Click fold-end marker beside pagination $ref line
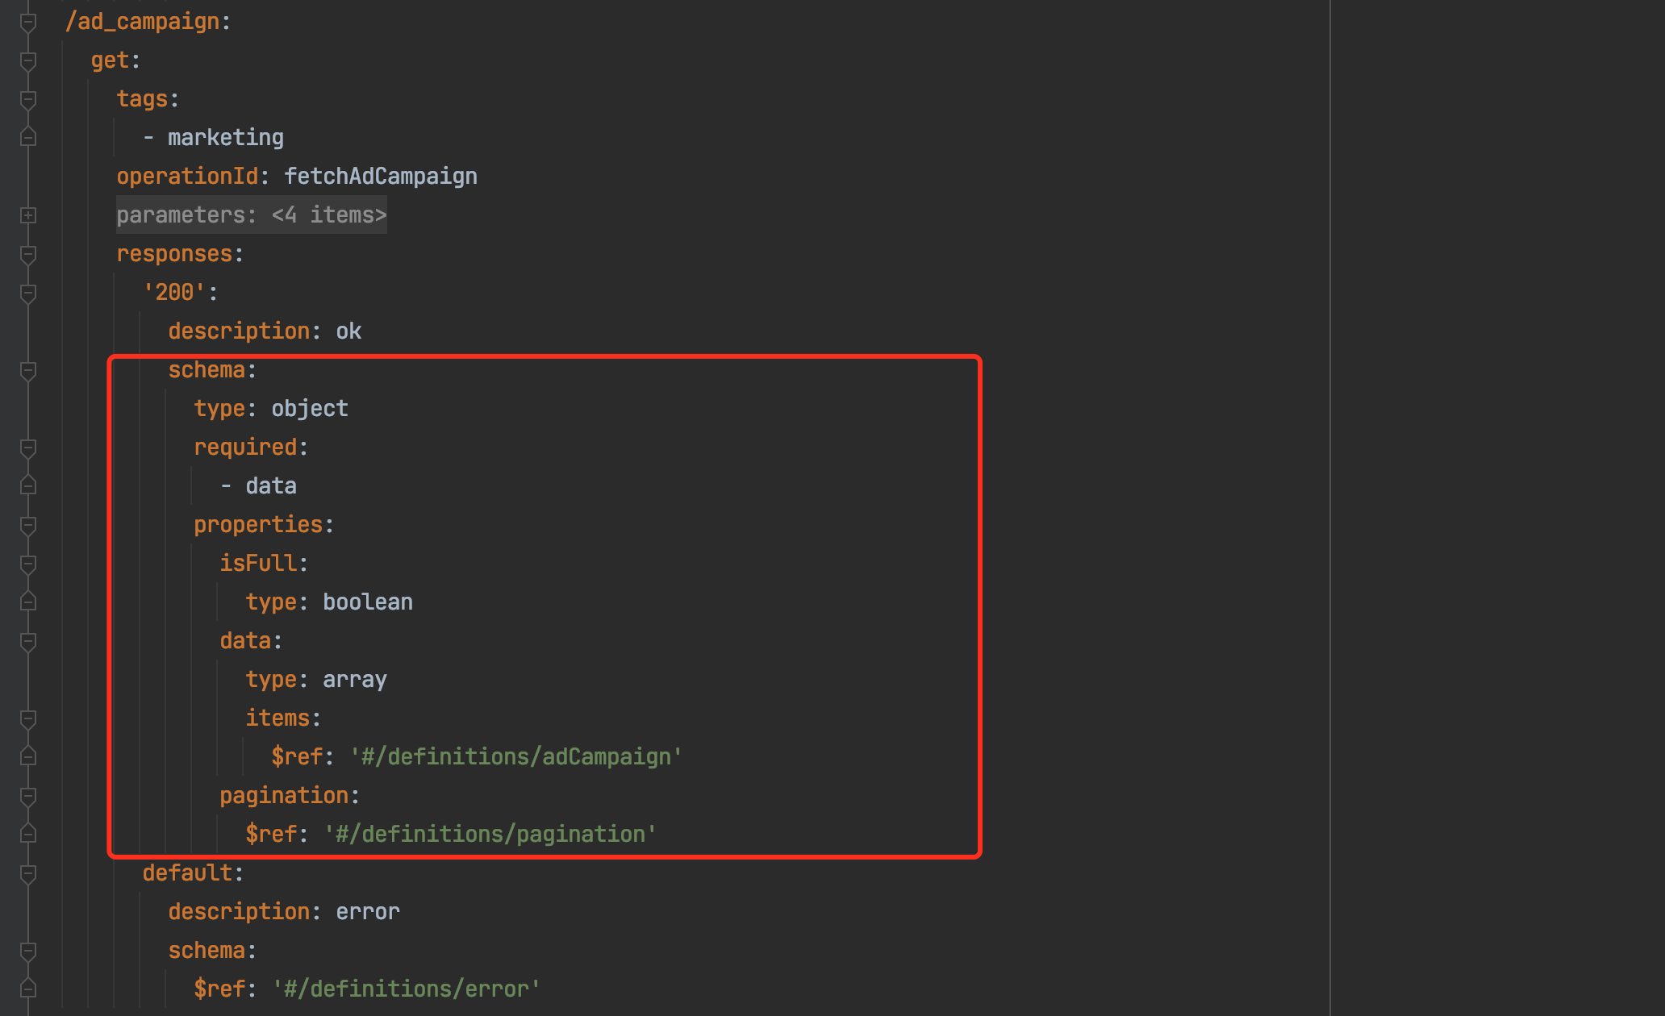 (x=28, y=833)
